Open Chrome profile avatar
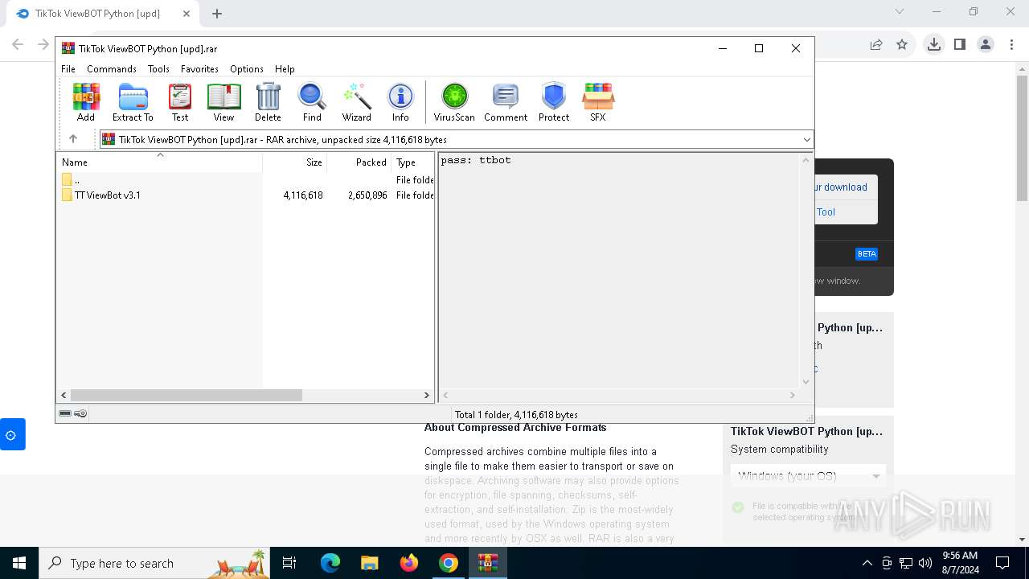1029x579 pixels. pyautogui.click(x=986, y=44)
